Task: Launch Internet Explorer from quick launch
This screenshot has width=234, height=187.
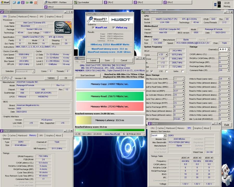Action: coord(18,2)
